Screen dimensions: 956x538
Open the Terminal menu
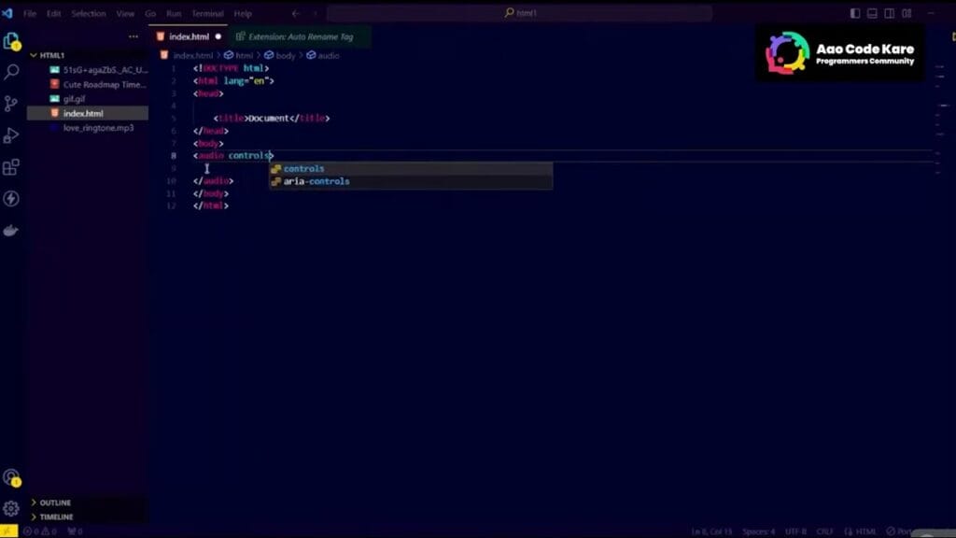point(207,14)
